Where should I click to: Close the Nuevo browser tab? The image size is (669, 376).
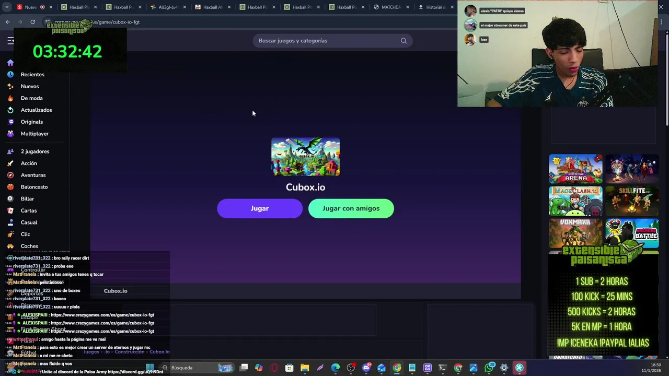pyautogui.click(x=51, y=7)
